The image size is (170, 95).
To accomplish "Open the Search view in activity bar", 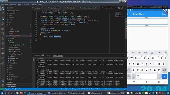I will point(3,13).
